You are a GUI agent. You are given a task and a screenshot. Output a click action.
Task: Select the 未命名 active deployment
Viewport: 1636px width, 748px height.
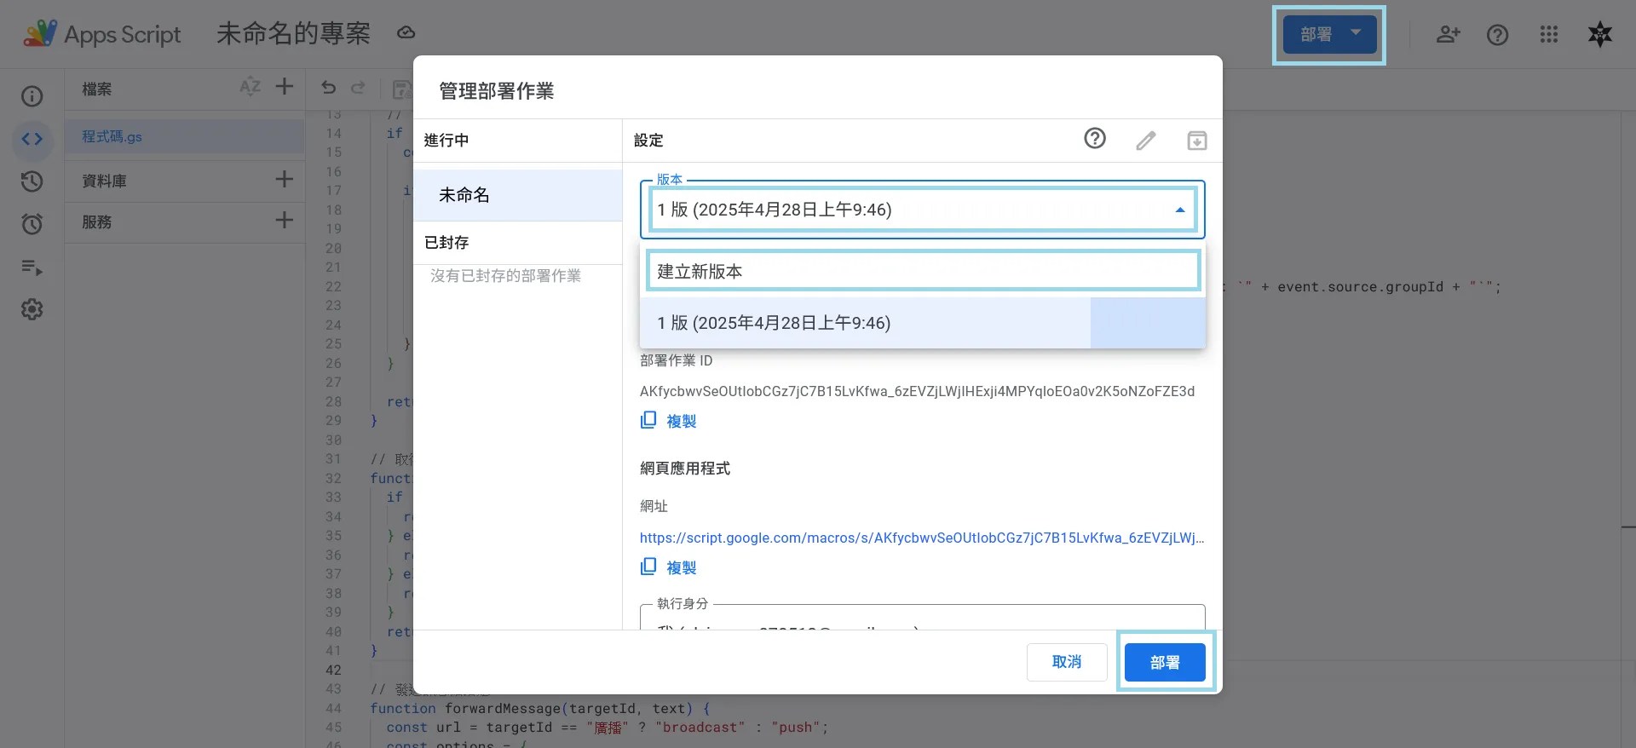[518, 195]
